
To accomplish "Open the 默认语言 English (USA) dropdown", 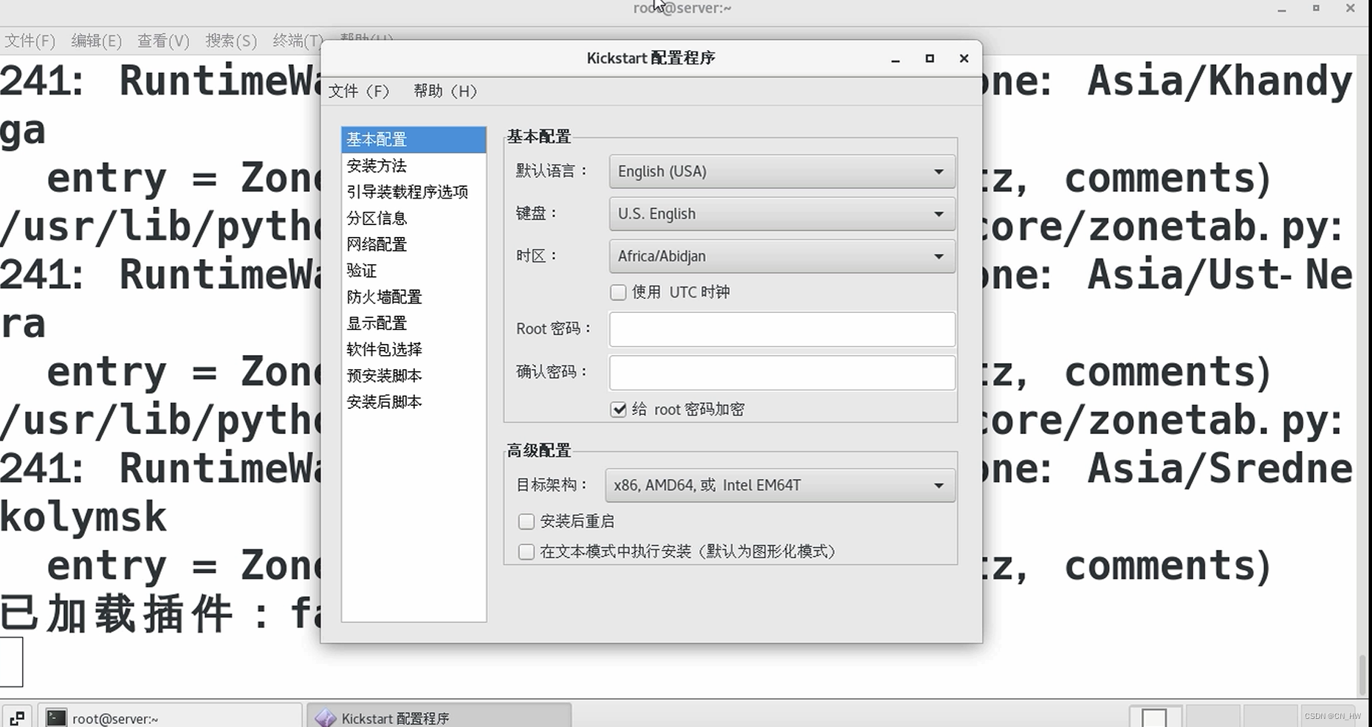I will tap(782, 171).
